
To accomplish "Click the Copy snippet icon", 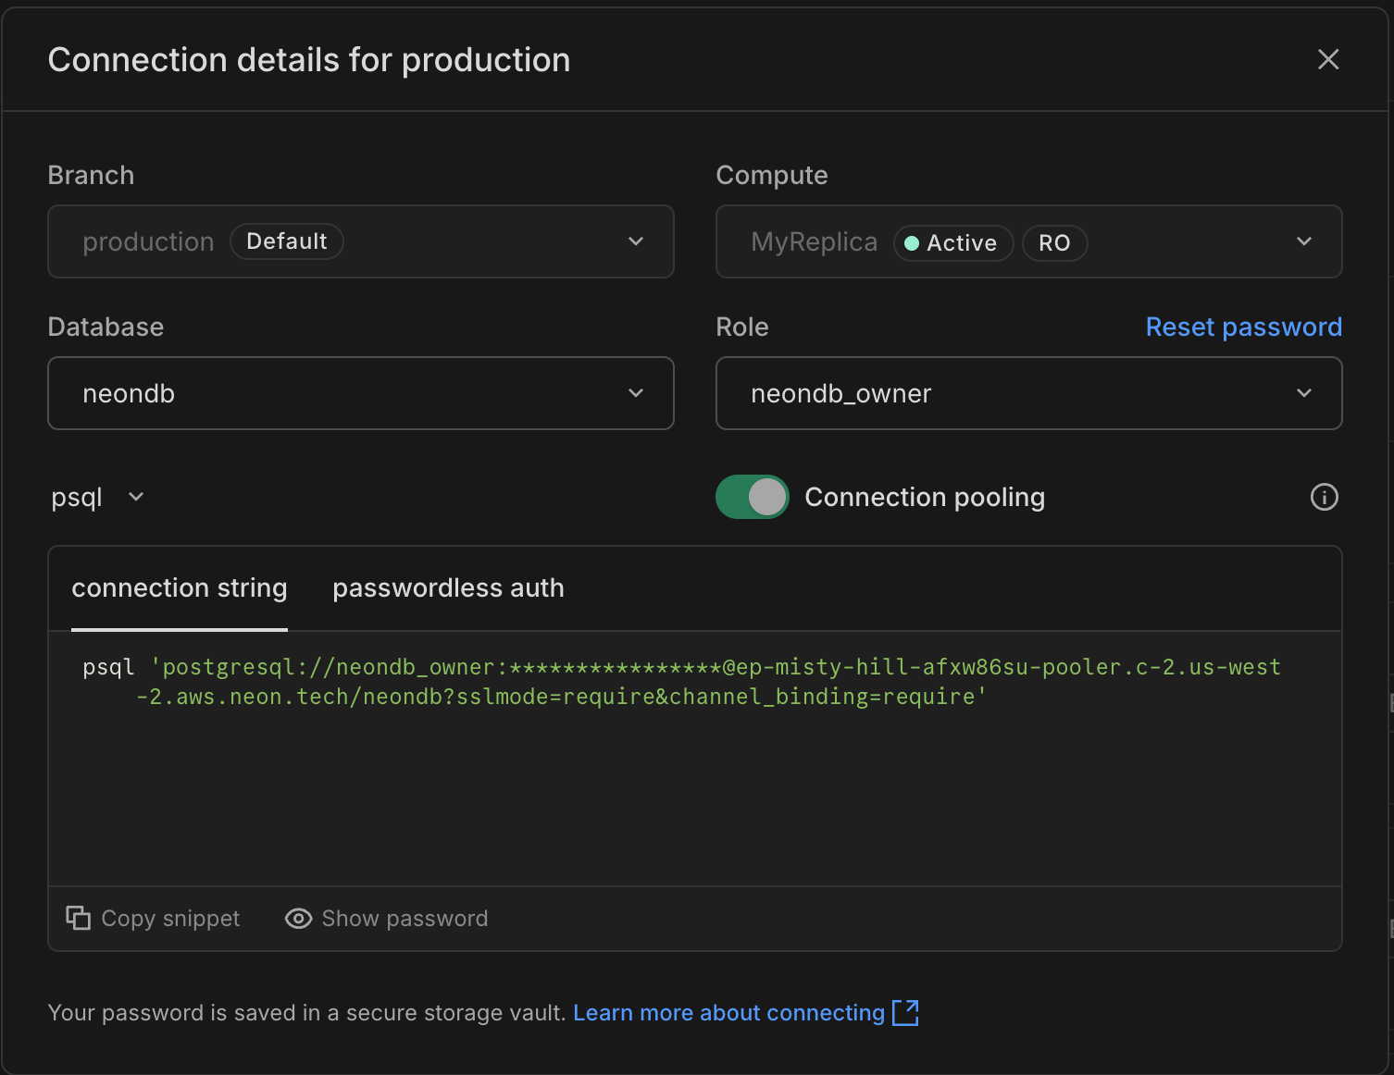I will 78,918.
